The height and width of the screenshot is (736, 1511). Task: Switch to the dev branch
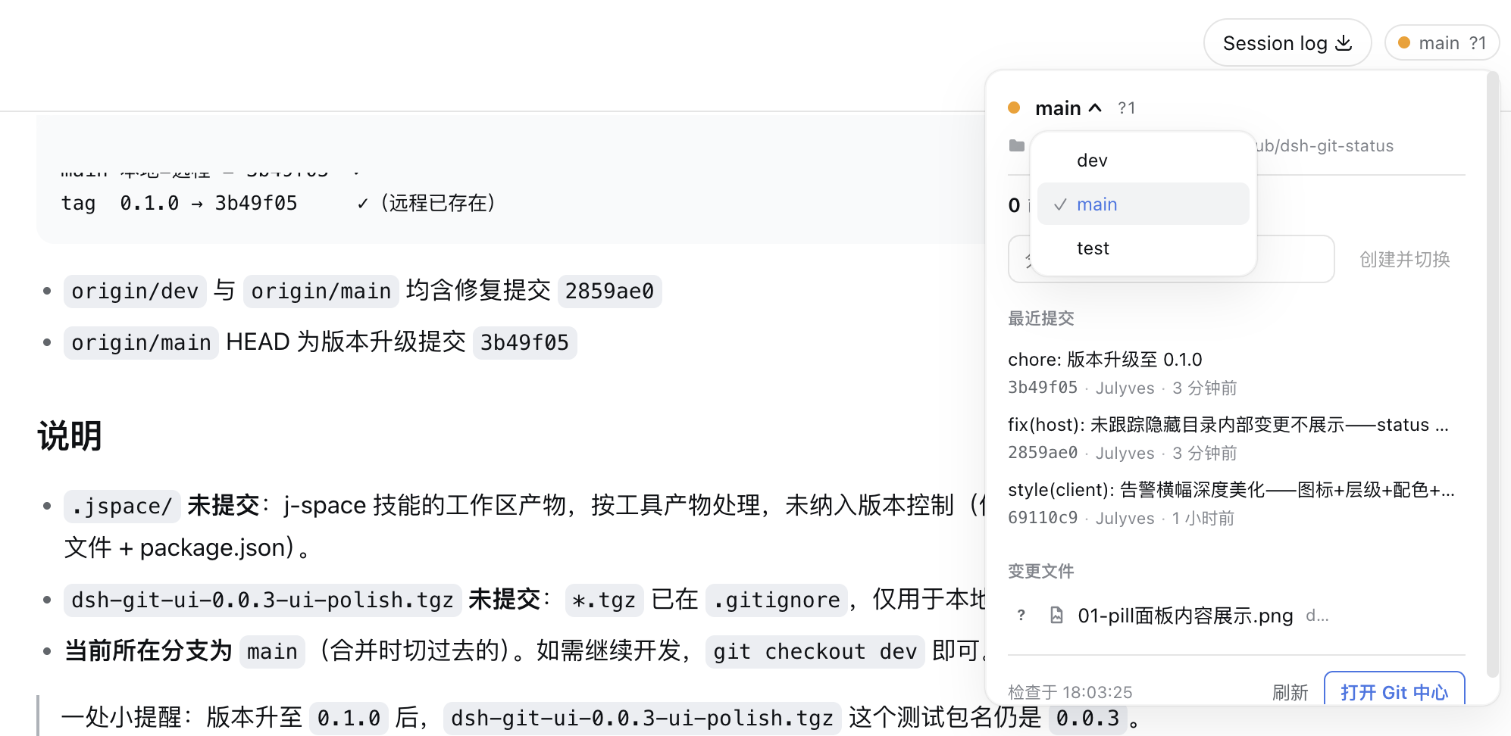point(1143,161)
